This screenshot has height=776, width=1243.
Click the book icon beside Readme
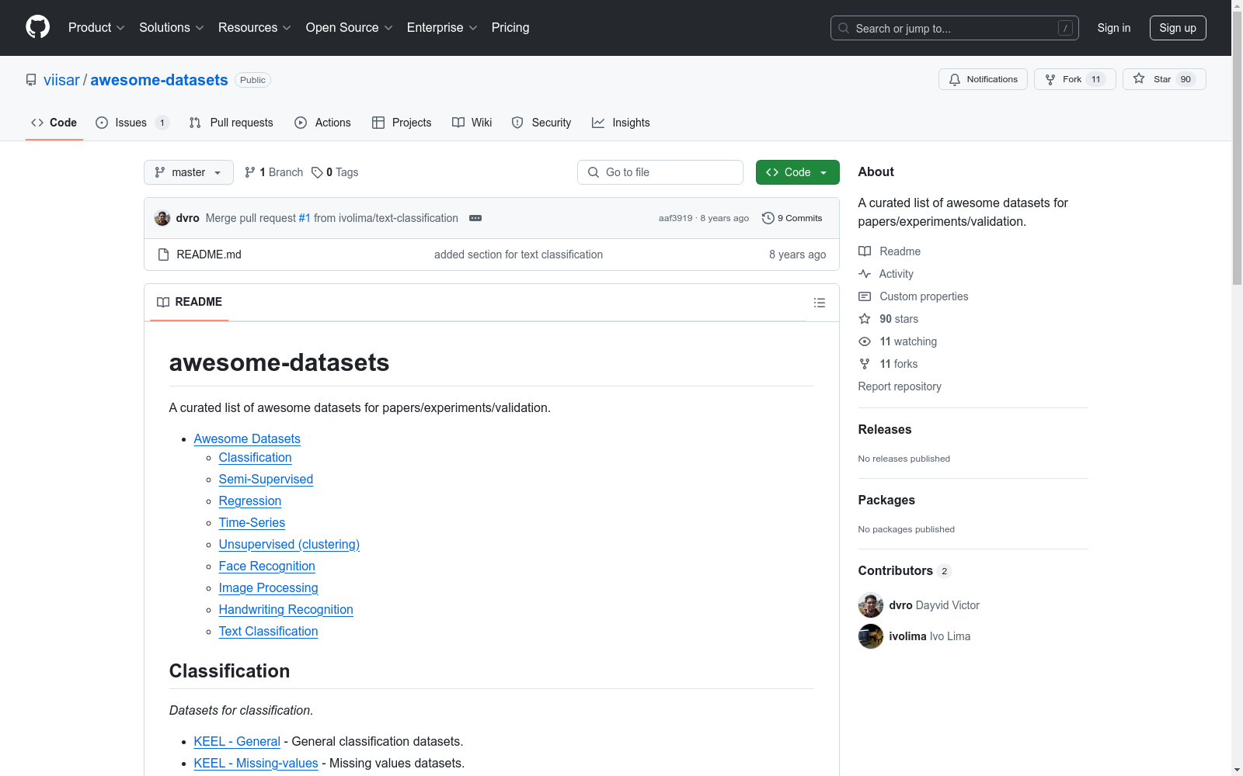coord(865,251)
